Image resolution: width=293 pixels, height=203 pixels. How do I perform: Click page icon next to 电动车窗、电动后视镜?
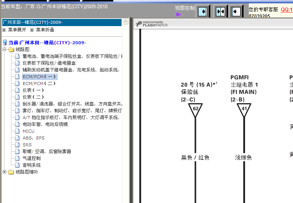(17, 124)
